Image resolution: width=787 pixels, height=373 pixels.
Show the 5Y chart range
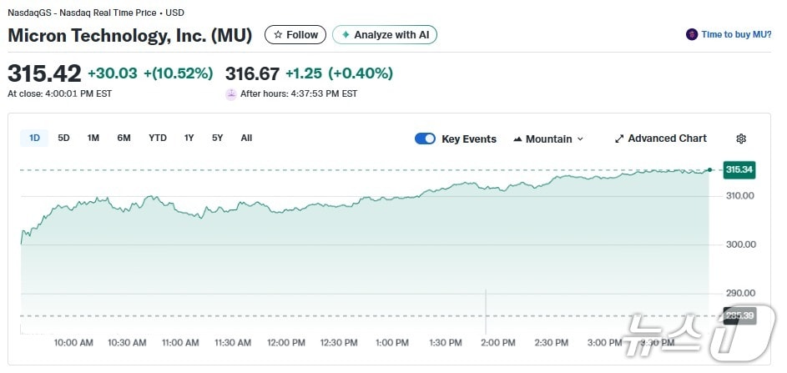pos(217,139)
